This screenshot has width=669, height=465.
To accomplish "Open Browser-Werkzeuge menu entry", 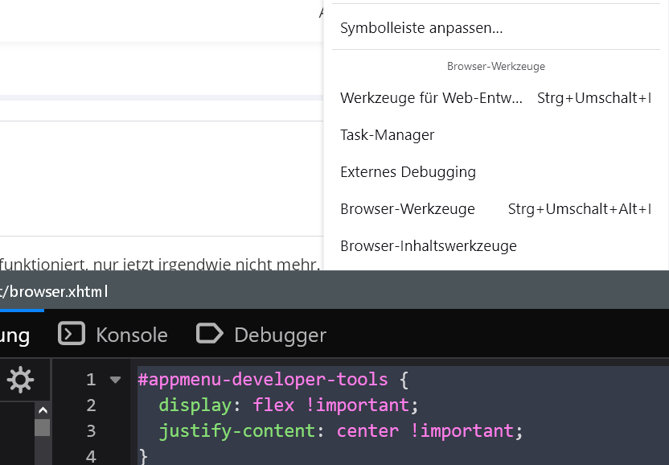I will 408,209.
